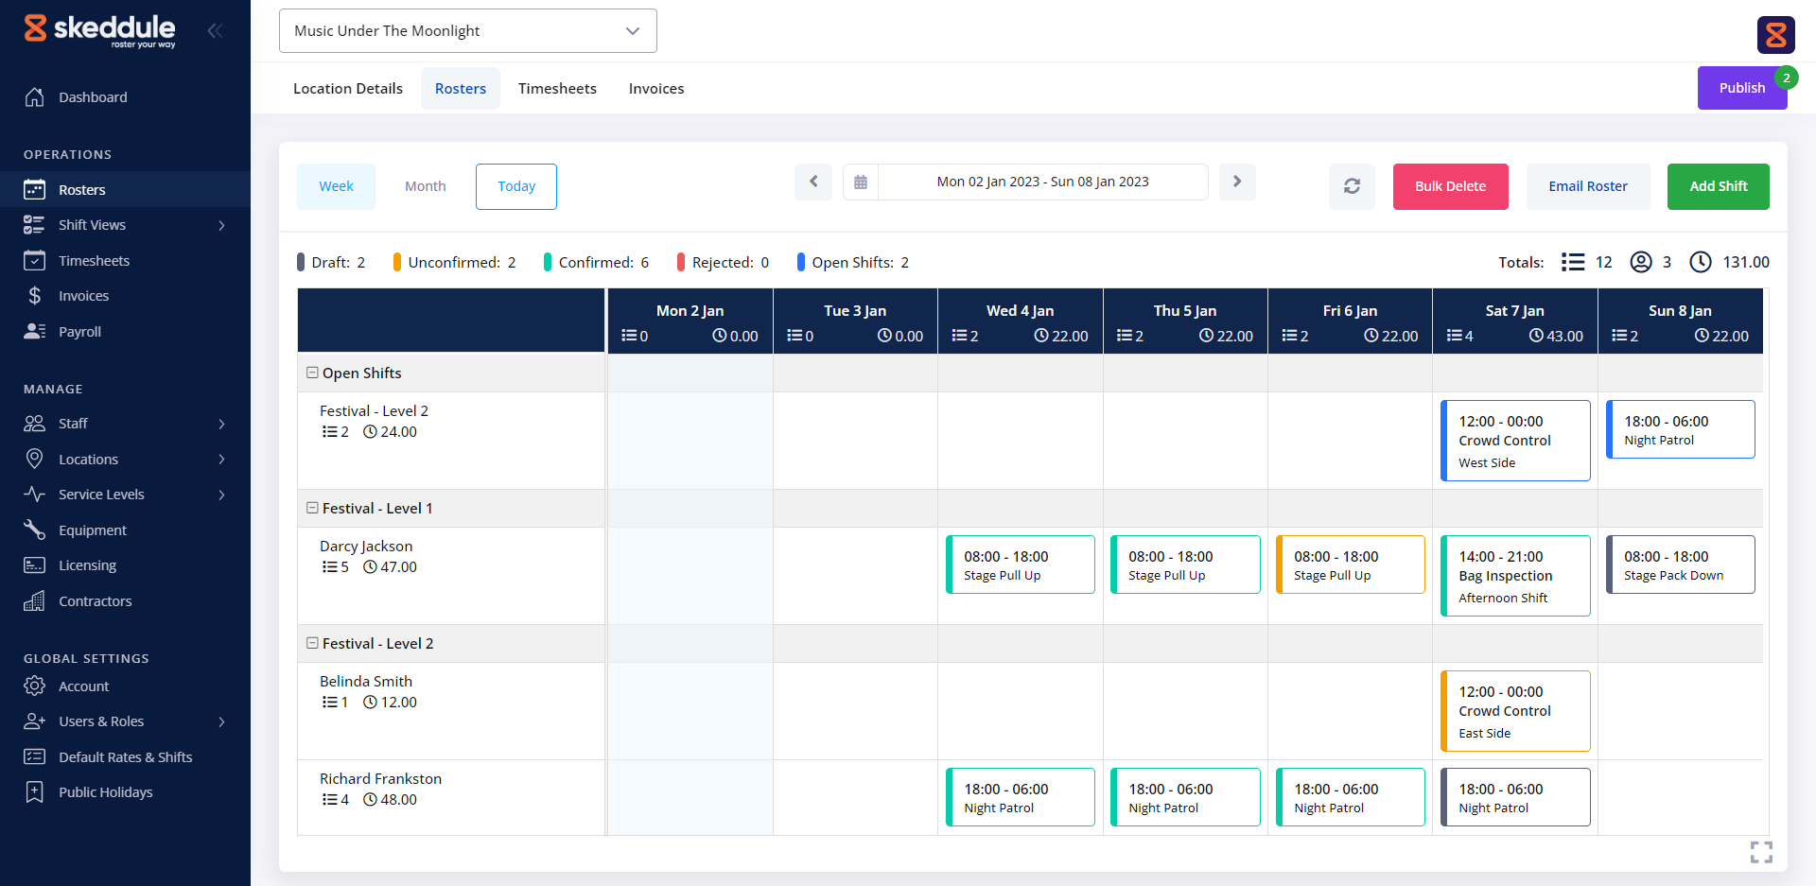Screen dimensions: 1816x886
Task: Go to Equipment in the sidebar
Action: (x=92, y=530)
